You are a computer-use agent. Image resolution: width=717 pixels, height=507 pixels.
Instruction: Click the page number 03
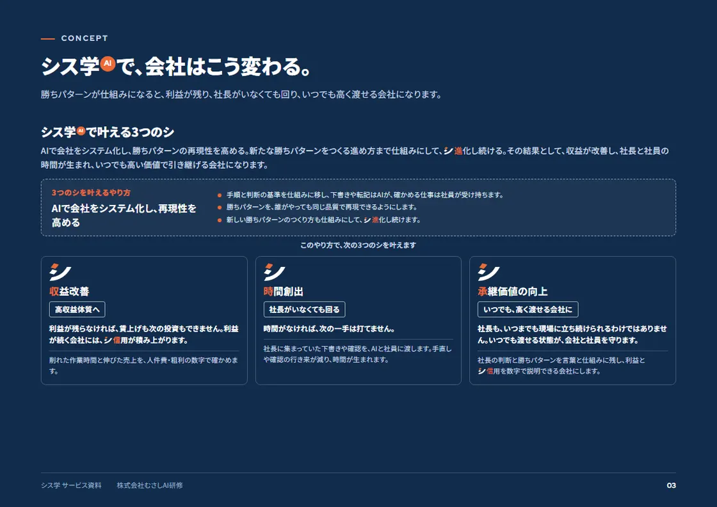point(672,485)
